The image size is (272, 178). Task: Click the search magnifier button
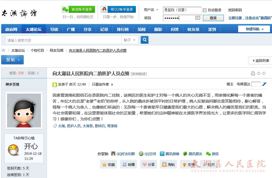144,40
